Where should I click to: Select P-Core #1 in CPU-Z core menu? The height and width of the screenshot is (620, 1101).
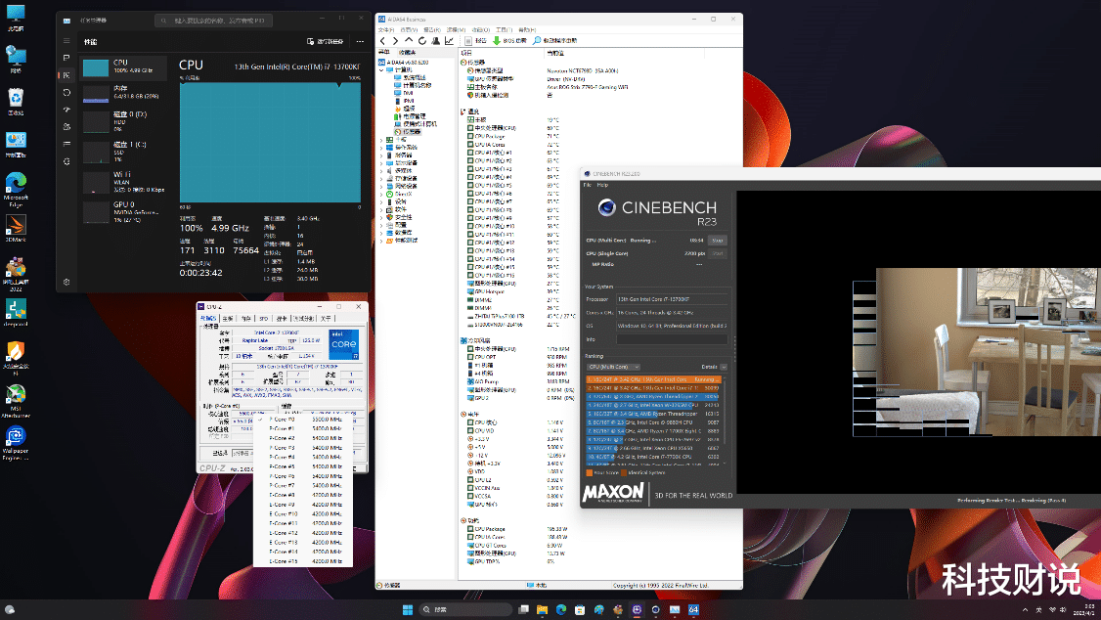click(302, 428)
